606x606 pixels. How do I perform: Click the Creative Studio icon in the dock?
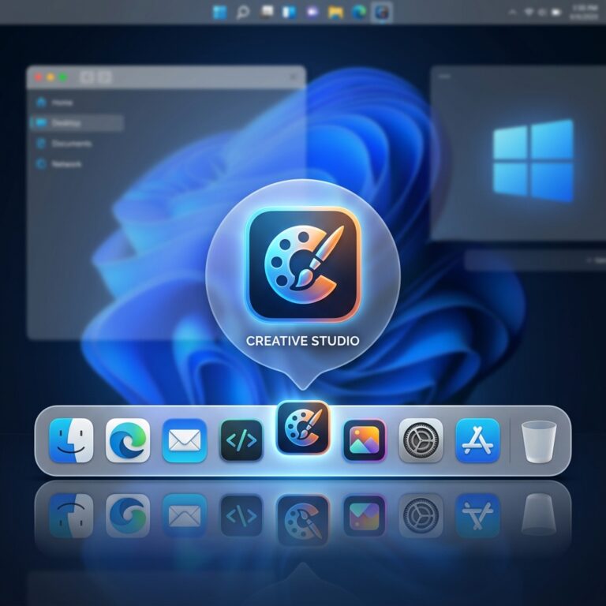[303, 428]
